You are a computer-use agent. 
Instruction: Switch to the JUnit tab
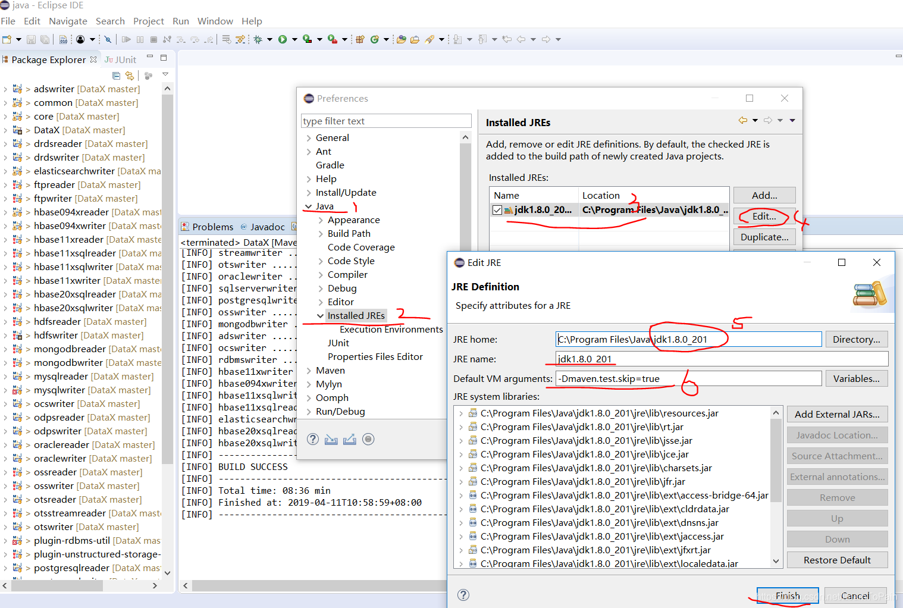[x=121, y=59]
